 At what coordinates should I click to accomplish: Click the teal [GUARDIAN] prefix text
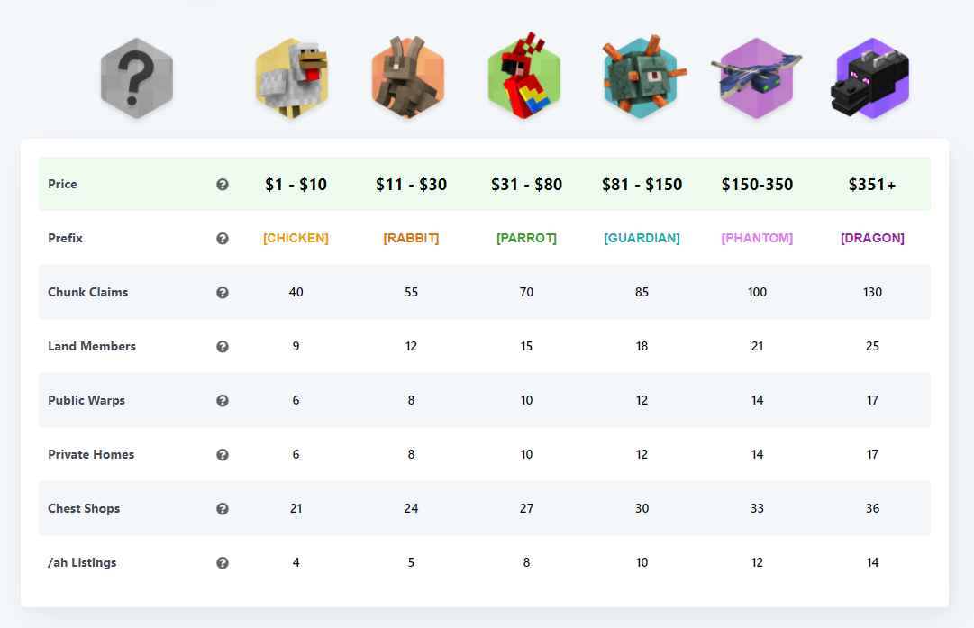coord(642,239)
